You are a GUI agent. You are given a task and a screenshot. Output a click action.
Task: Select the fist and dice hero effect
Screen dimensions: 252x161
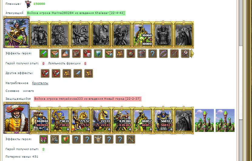click(x=87, y=53)
